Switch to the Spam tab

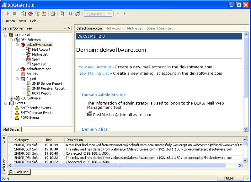click(151, 28)
